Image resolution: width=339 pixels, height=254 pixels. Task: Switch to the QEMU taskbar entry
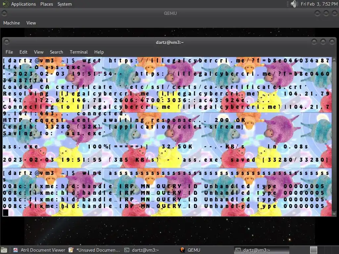[190, 250]
